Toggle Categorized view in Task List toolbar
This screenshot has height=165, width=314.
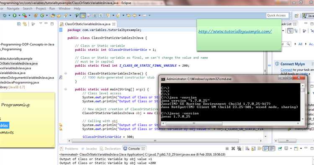point(290,31)
